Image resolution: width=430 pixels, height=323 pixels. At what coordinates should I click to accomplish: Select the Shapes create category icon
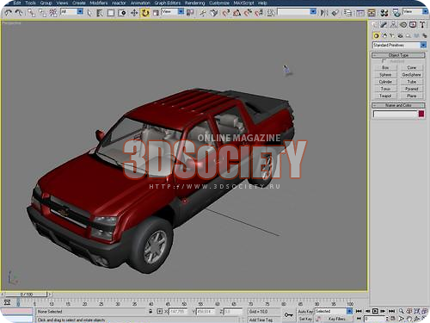pyautogui.click(x=384, y=35)
